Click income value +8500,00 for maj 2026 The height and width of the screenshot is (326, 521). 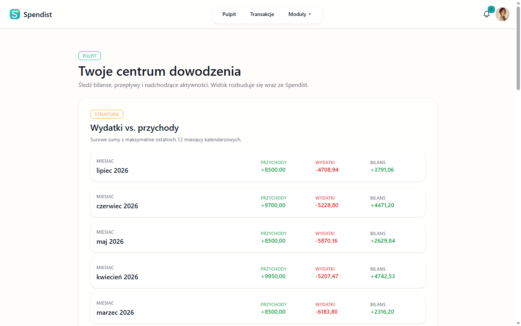pos(273,241)
